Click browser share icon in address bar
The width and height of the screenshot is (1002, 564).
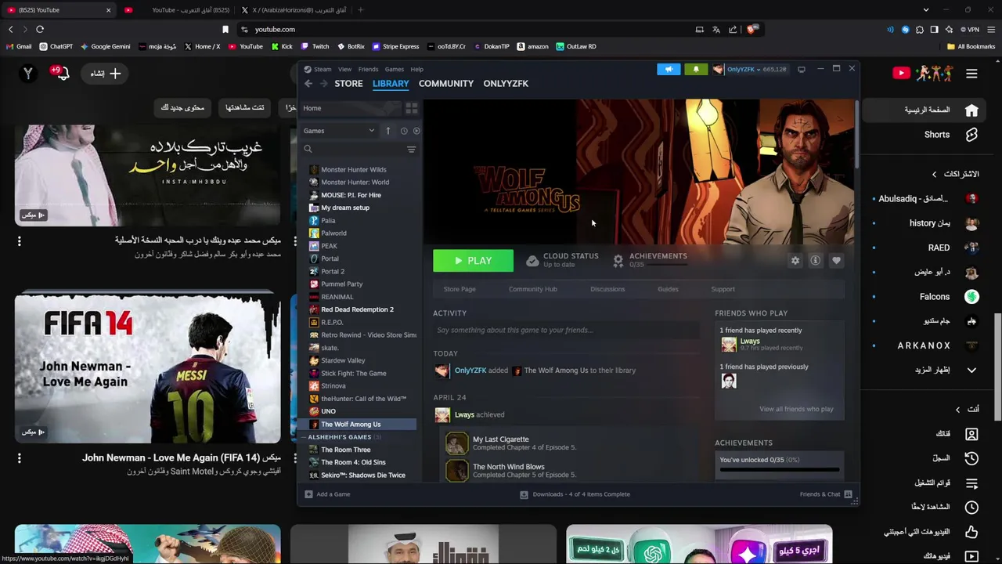point(733,29)
